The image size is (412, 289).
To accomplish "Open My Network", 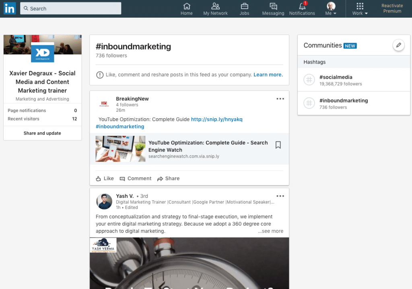I will tap(216, 9).
